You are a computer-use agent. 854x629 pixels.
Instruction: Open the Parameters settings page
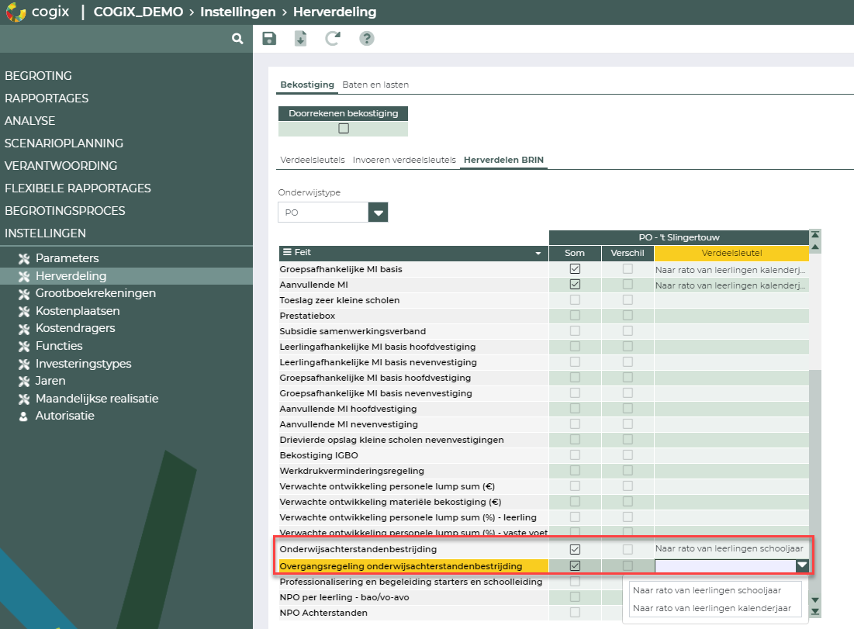(67, 258)
